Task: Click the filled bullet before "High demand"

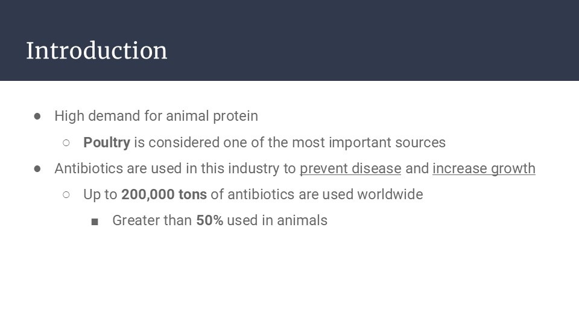Action: [37, 116]
